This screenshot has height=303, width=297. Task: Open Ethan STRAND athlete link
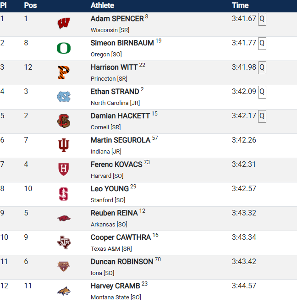tap(115, 92)
